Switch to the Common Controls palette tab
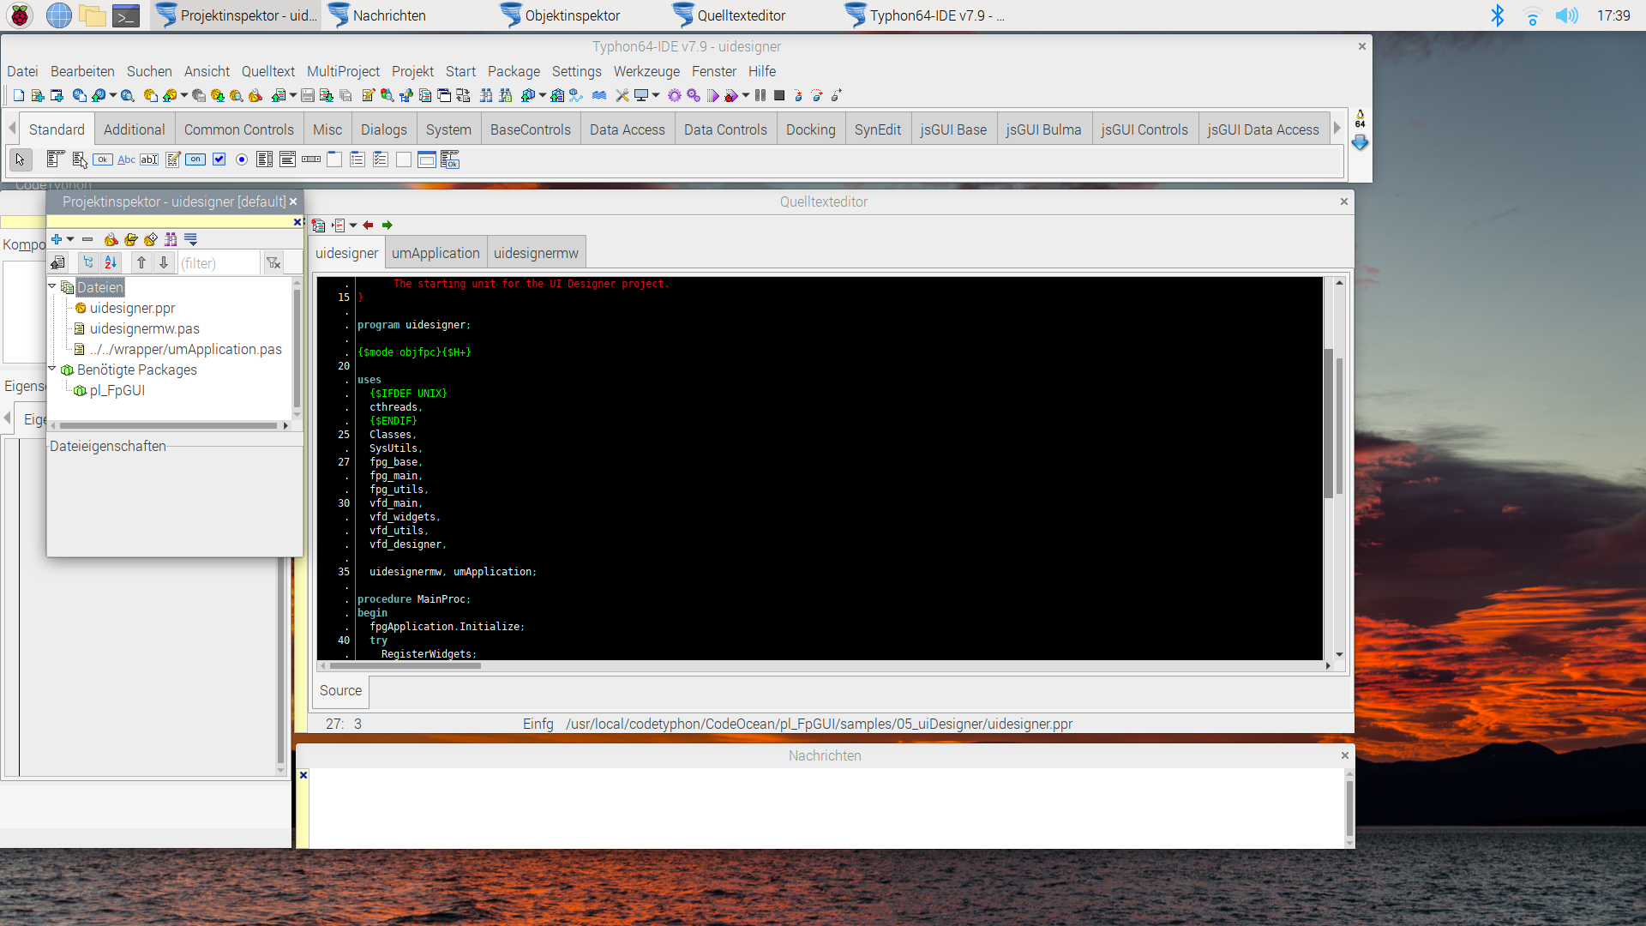 (x=238, y=129)
